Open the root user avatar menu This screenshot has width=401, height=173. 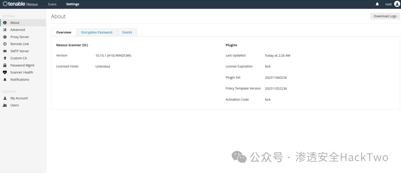(x=397, y=4)
